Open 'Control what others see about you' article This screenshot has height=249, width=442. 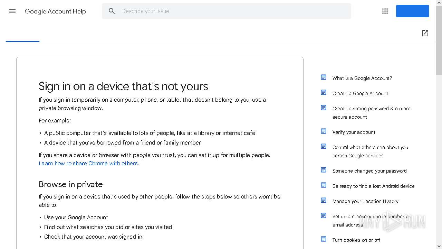[370, 151]
